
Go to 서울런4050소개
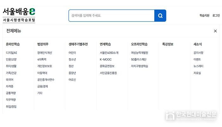tap(109, 53)
